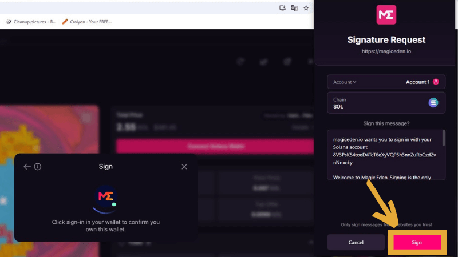Click the translate page icon
The height and width of the screenshot is (257, 458).
pos(294,8)
